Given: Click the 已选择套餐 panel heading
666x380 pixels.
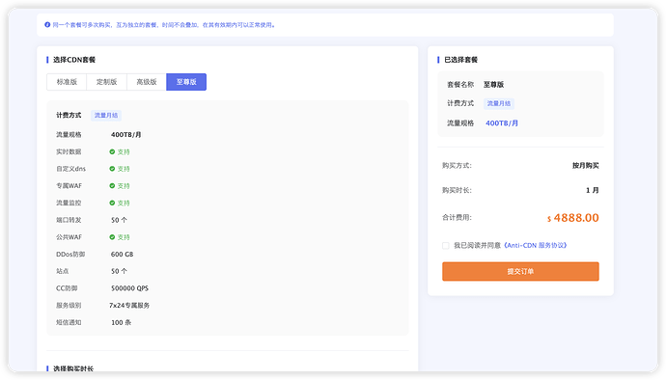Looking at the screenshot, I should point(460,60).
